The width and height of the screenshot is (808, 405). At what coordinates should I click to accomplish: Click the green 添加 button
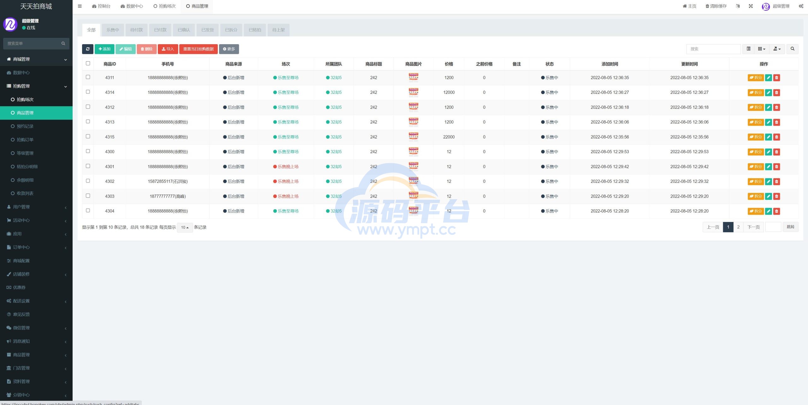click(x=104, y=49)
